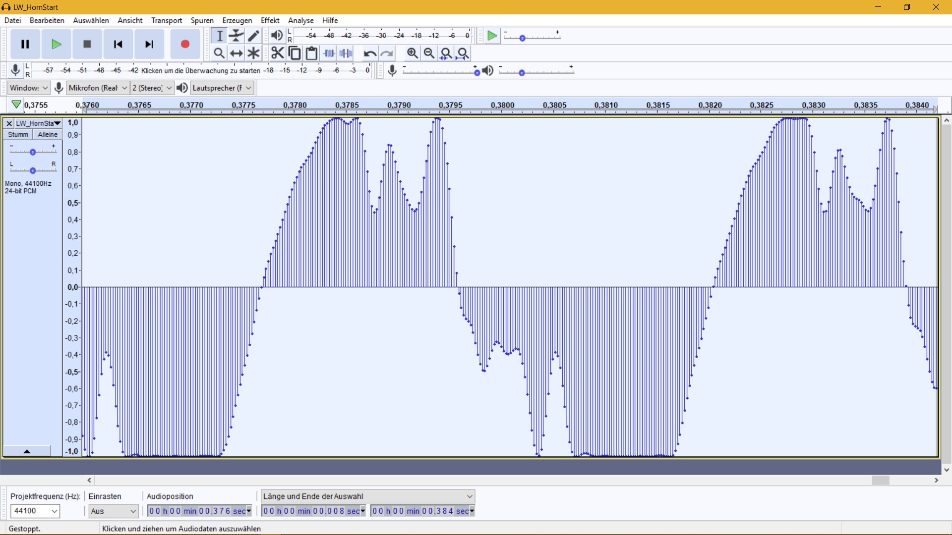Select the Envelope tool
The height and width of the screenshot is (535, 952).
click(x=237, y=36)
